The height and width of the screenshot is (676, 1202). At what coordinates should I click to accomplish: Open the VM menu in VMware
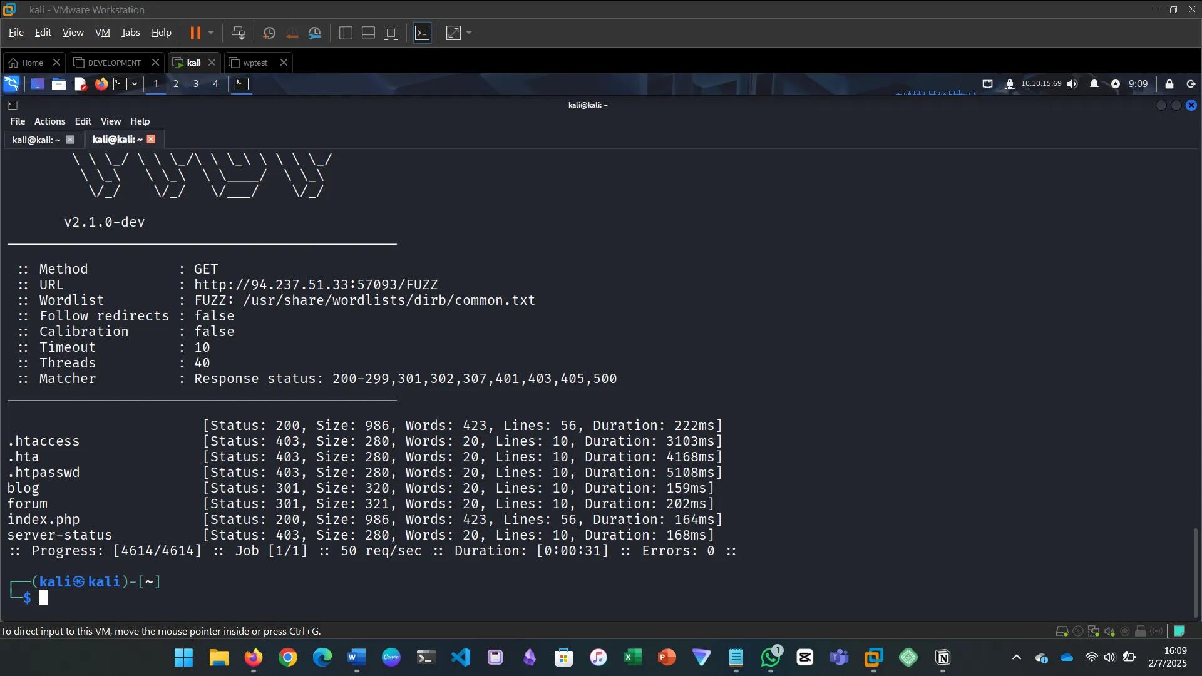point(102,32)
